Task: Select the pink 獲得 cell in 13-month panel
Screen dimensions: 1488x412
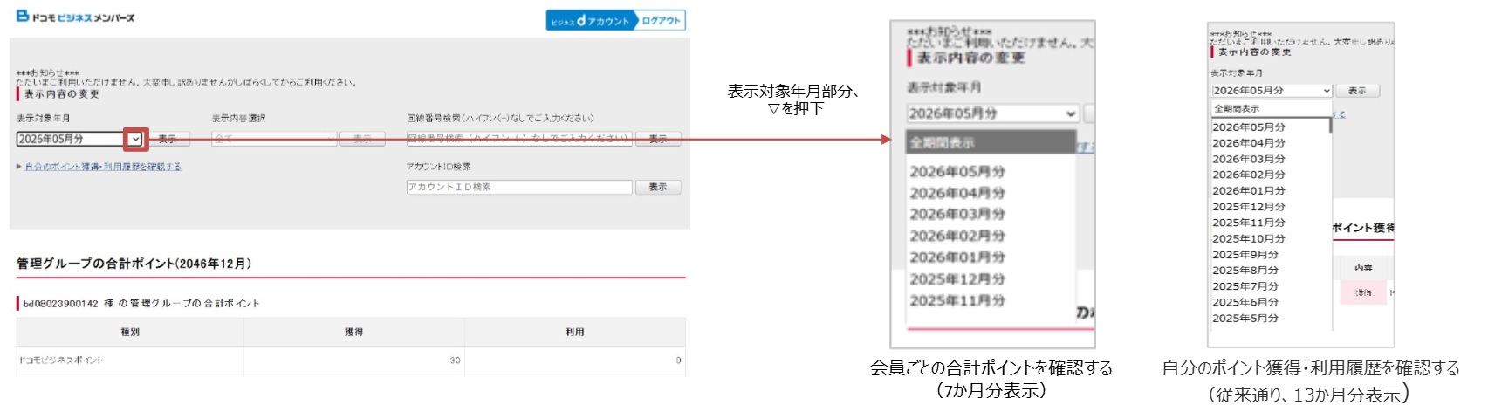Action: [1363, 293]
